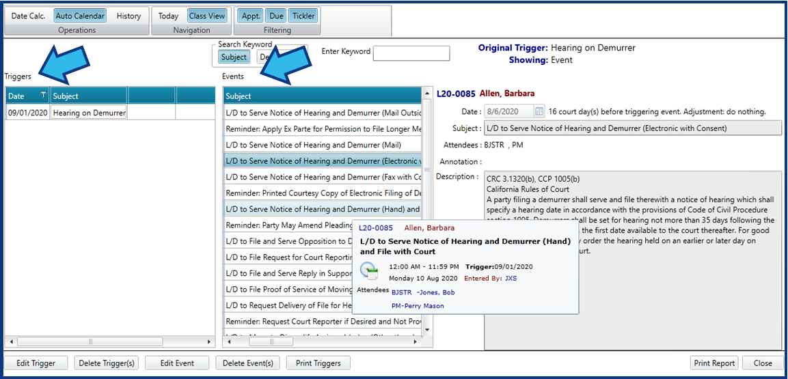788x379 pixels.
Task: Click the filter icon in Date column header
Action: 43,96
